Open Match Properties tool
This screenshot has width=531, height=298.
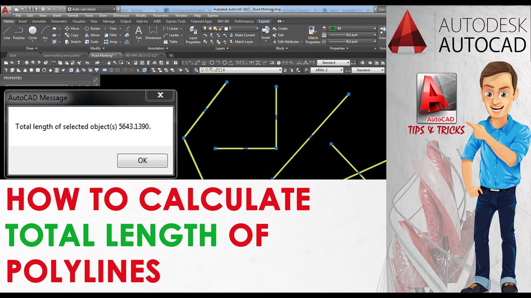[313, 34]
